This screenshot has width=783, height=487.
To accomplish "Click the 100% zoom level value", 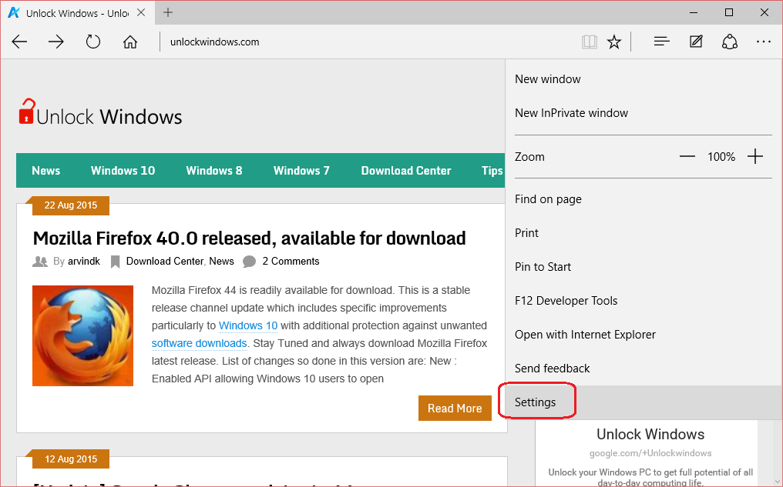I will tap(721, 157).
